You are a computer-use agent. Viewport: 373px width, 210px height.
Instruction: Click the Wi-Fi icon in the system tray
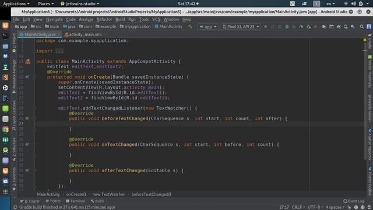[346, 3]
